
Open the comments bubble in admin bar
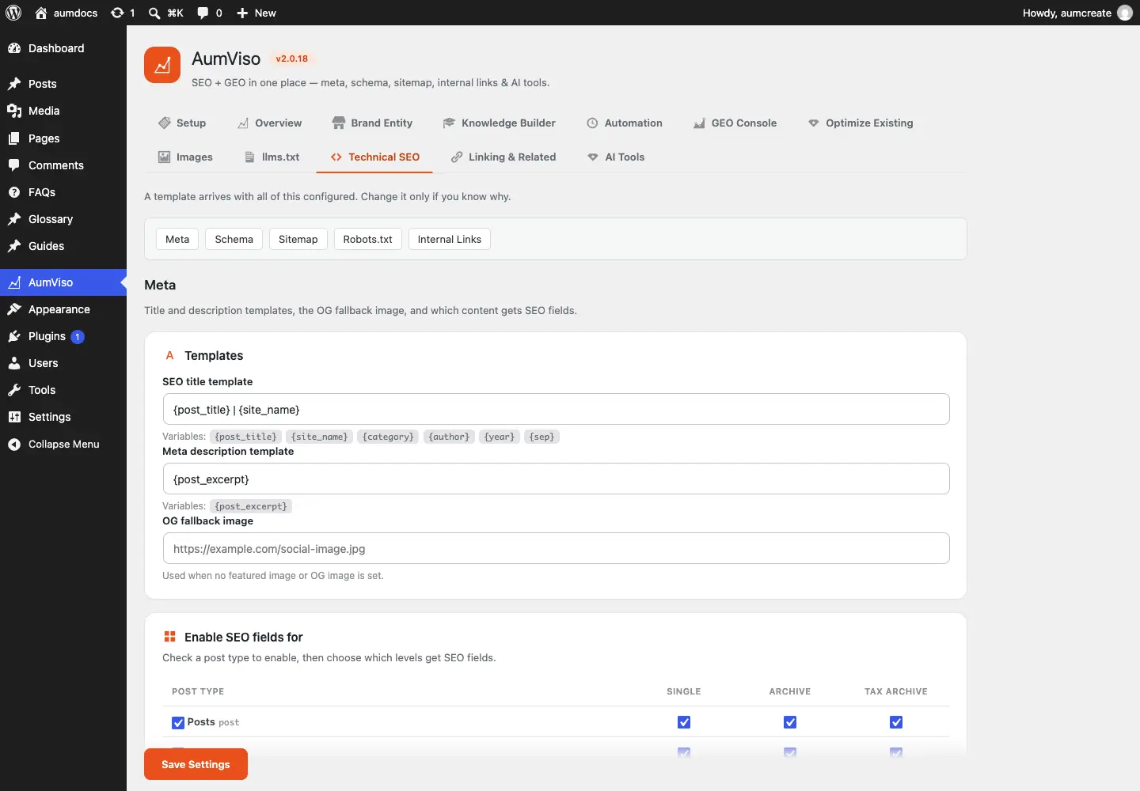click(203, 13)
